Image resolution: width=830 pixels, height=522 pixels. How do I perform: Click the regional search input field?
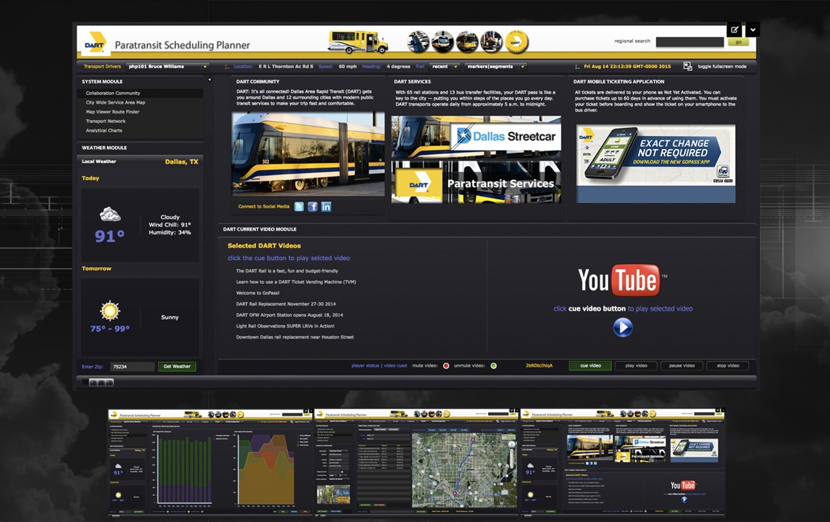(689, 42)
